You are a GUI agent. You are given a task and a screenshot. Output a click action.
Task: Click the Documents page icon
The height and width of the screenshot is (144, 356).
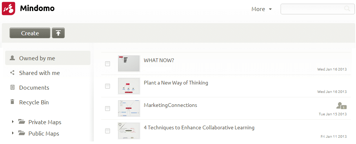click(x=12, y=87)
